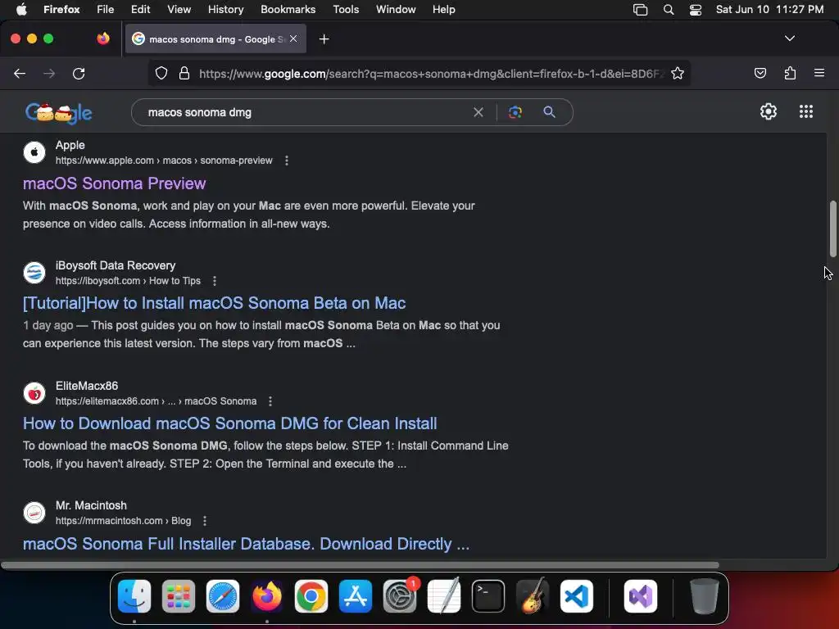
Task: Open Spotlight search in menu bar
Action: click(x=669, y=10)
